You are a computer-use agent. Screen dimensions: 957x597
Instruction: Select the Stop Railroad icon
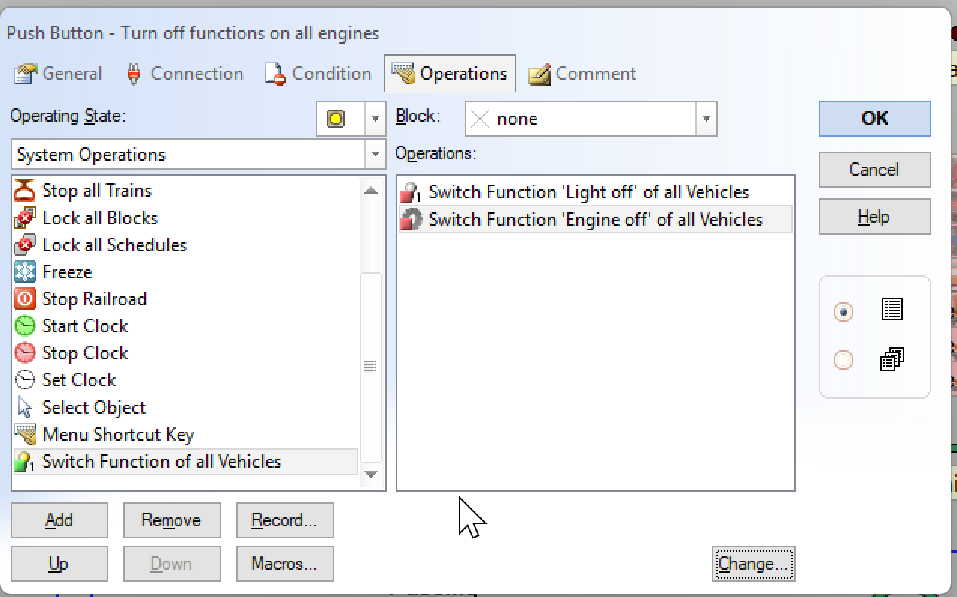click(25, 299)
